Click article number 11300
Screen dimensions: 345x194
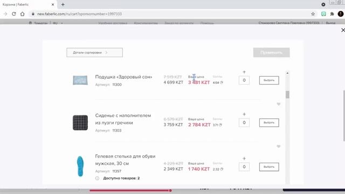click(x=117, y=85)
